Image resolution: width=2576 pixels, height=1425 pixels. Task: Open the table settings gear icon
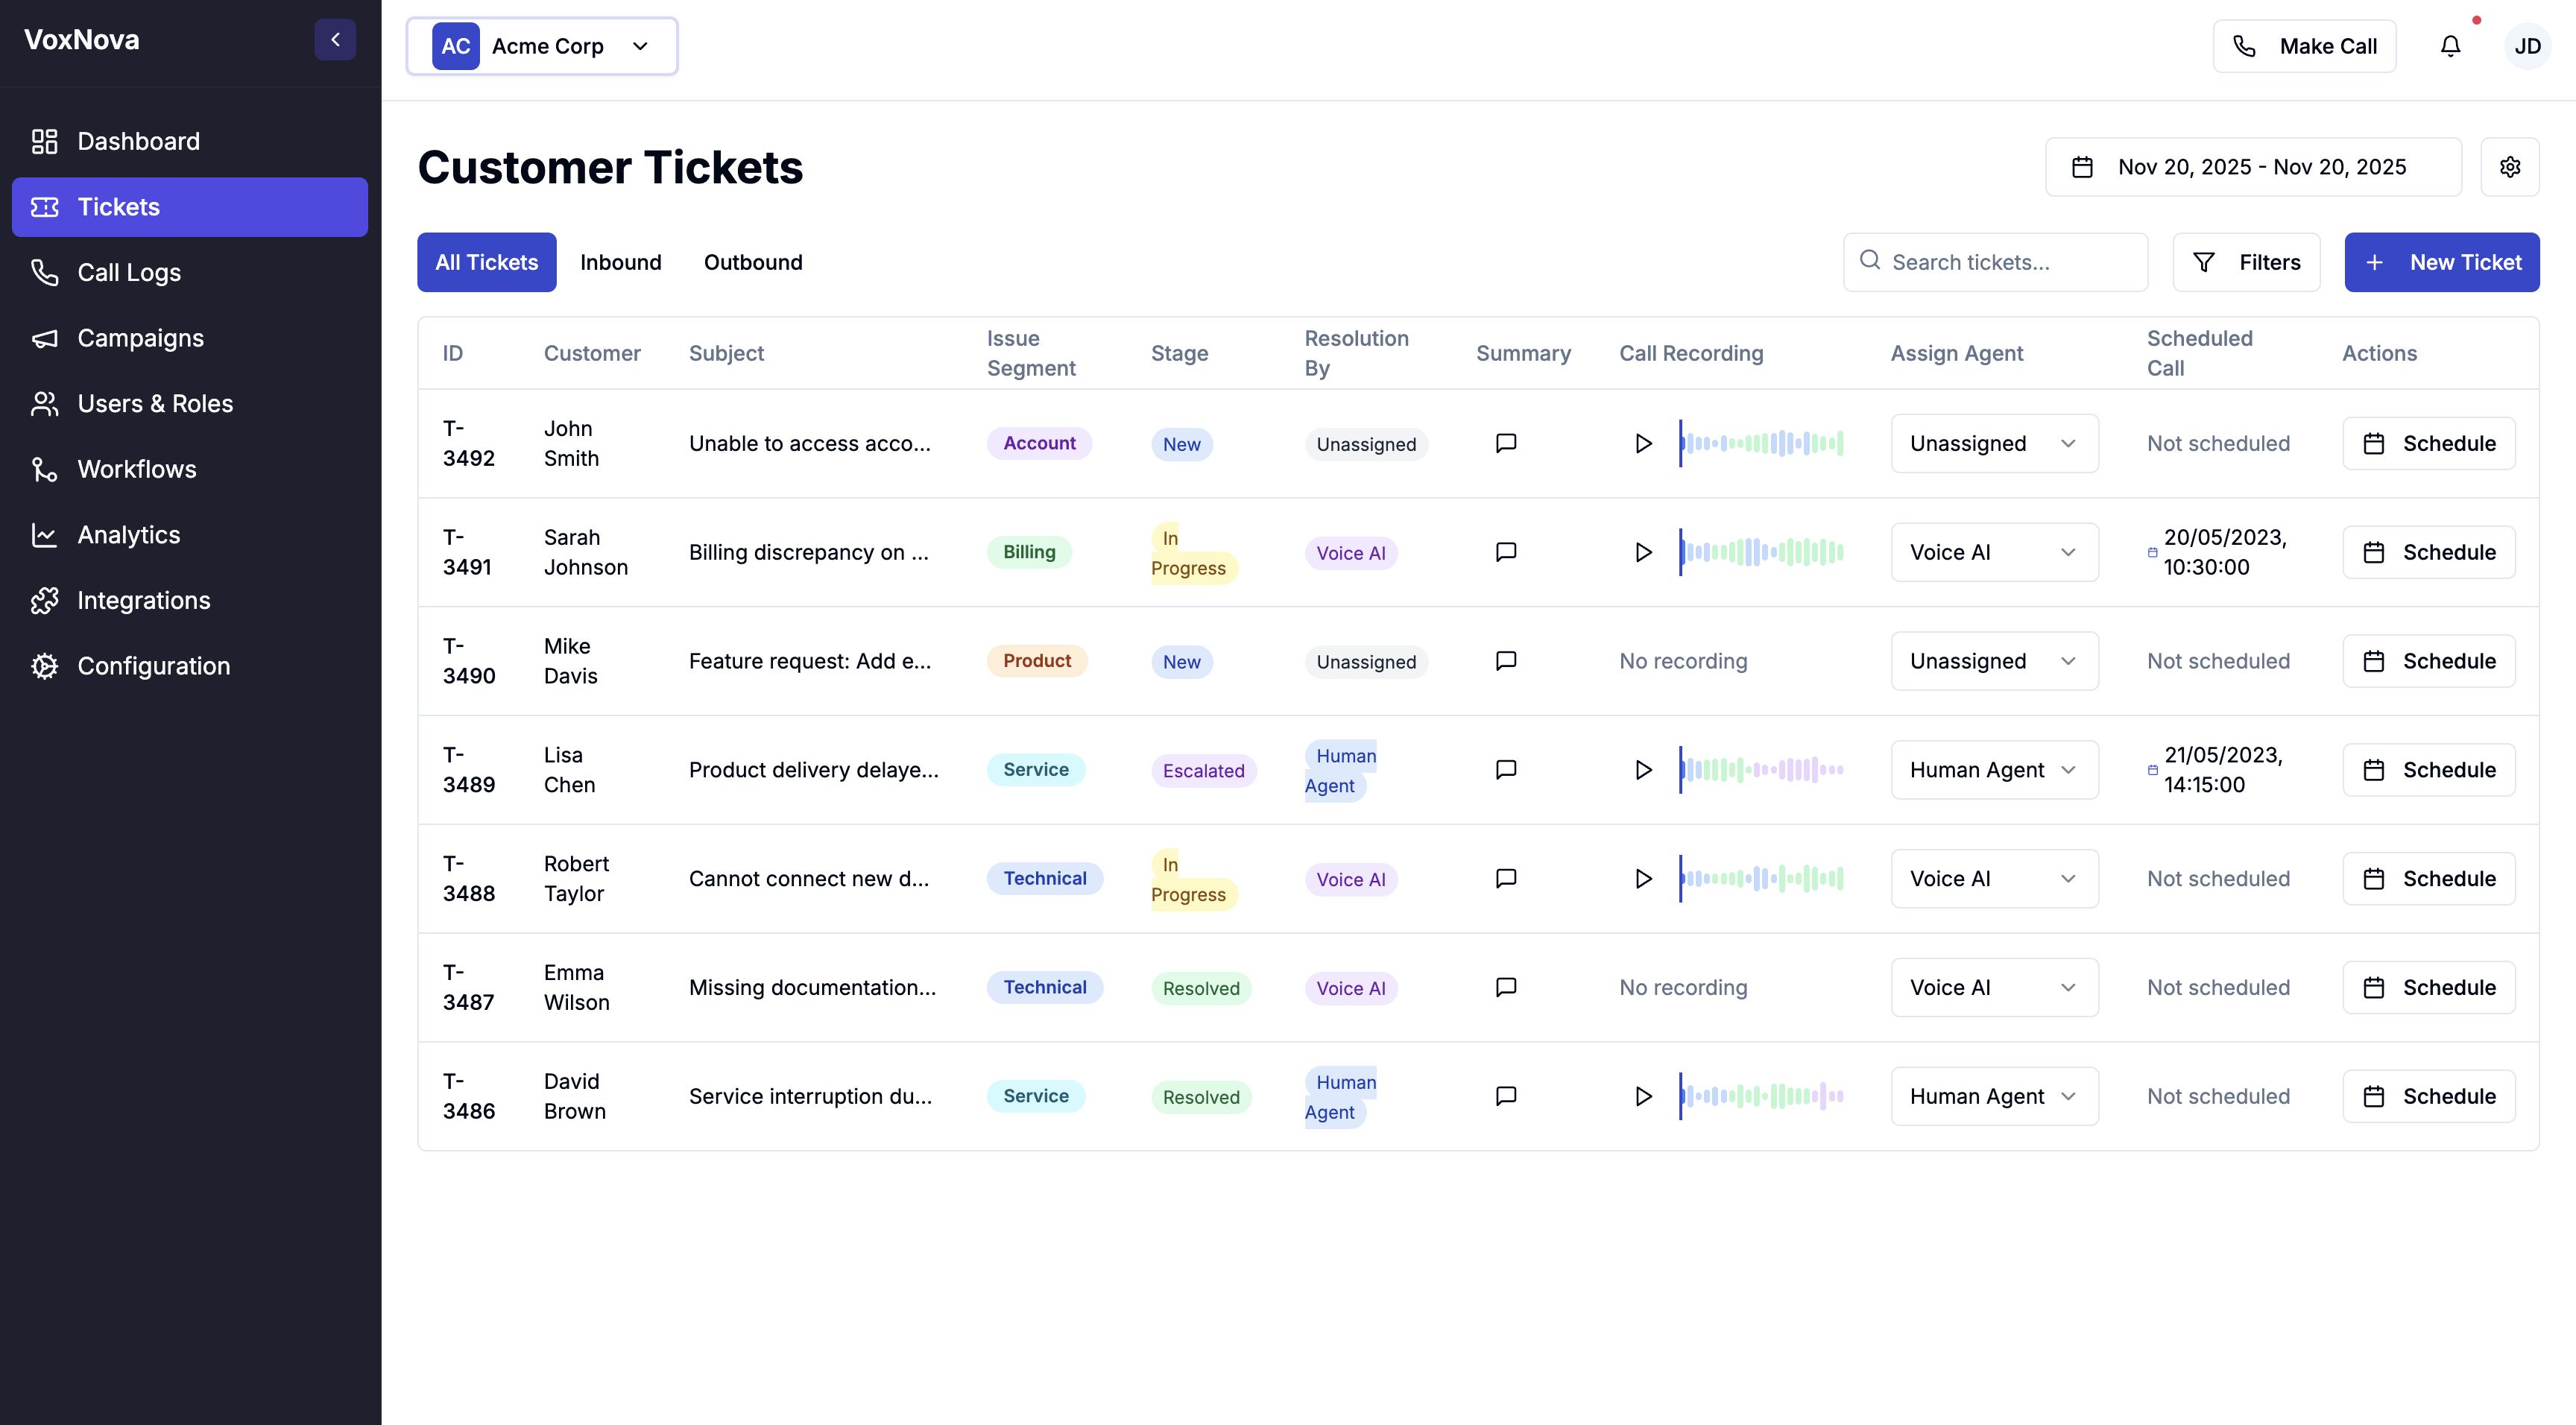pyautogui.click(x=2511, y=167)
